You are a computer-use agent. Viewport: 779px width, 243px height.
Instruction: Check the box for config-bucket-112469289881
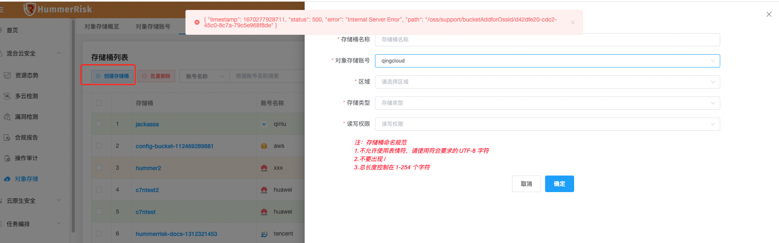(99, 146)
